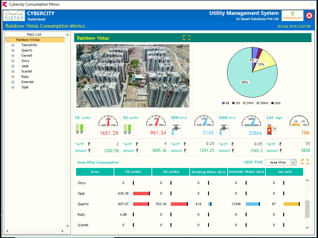Image resolution: width=318 pixels, height=238 pixels.
Task: Click the consumption table scrollbar thumb
Action: (x=307, y=209)
